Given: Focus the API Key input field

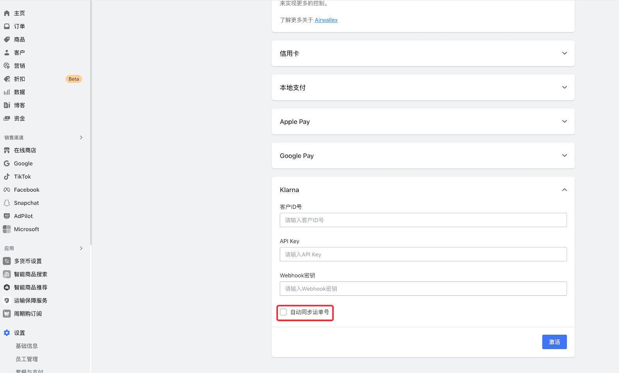Looking at the screenshot, I should 423,254.
